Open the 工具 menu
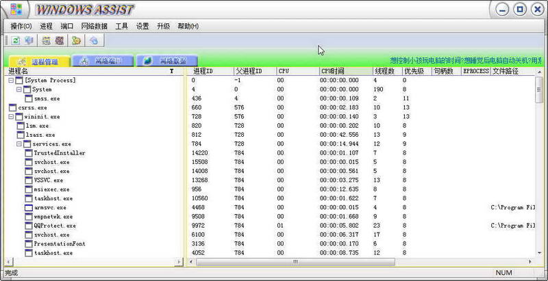Image resolution: width=548 pixels, height=281 pixels. point(122,26)
